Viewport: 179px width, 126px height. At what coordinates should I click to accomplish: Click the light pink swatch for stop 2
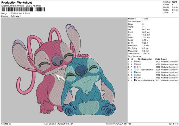point(135,64)
